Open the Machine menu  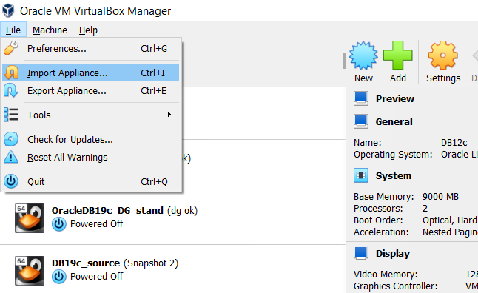click(50, 30)
